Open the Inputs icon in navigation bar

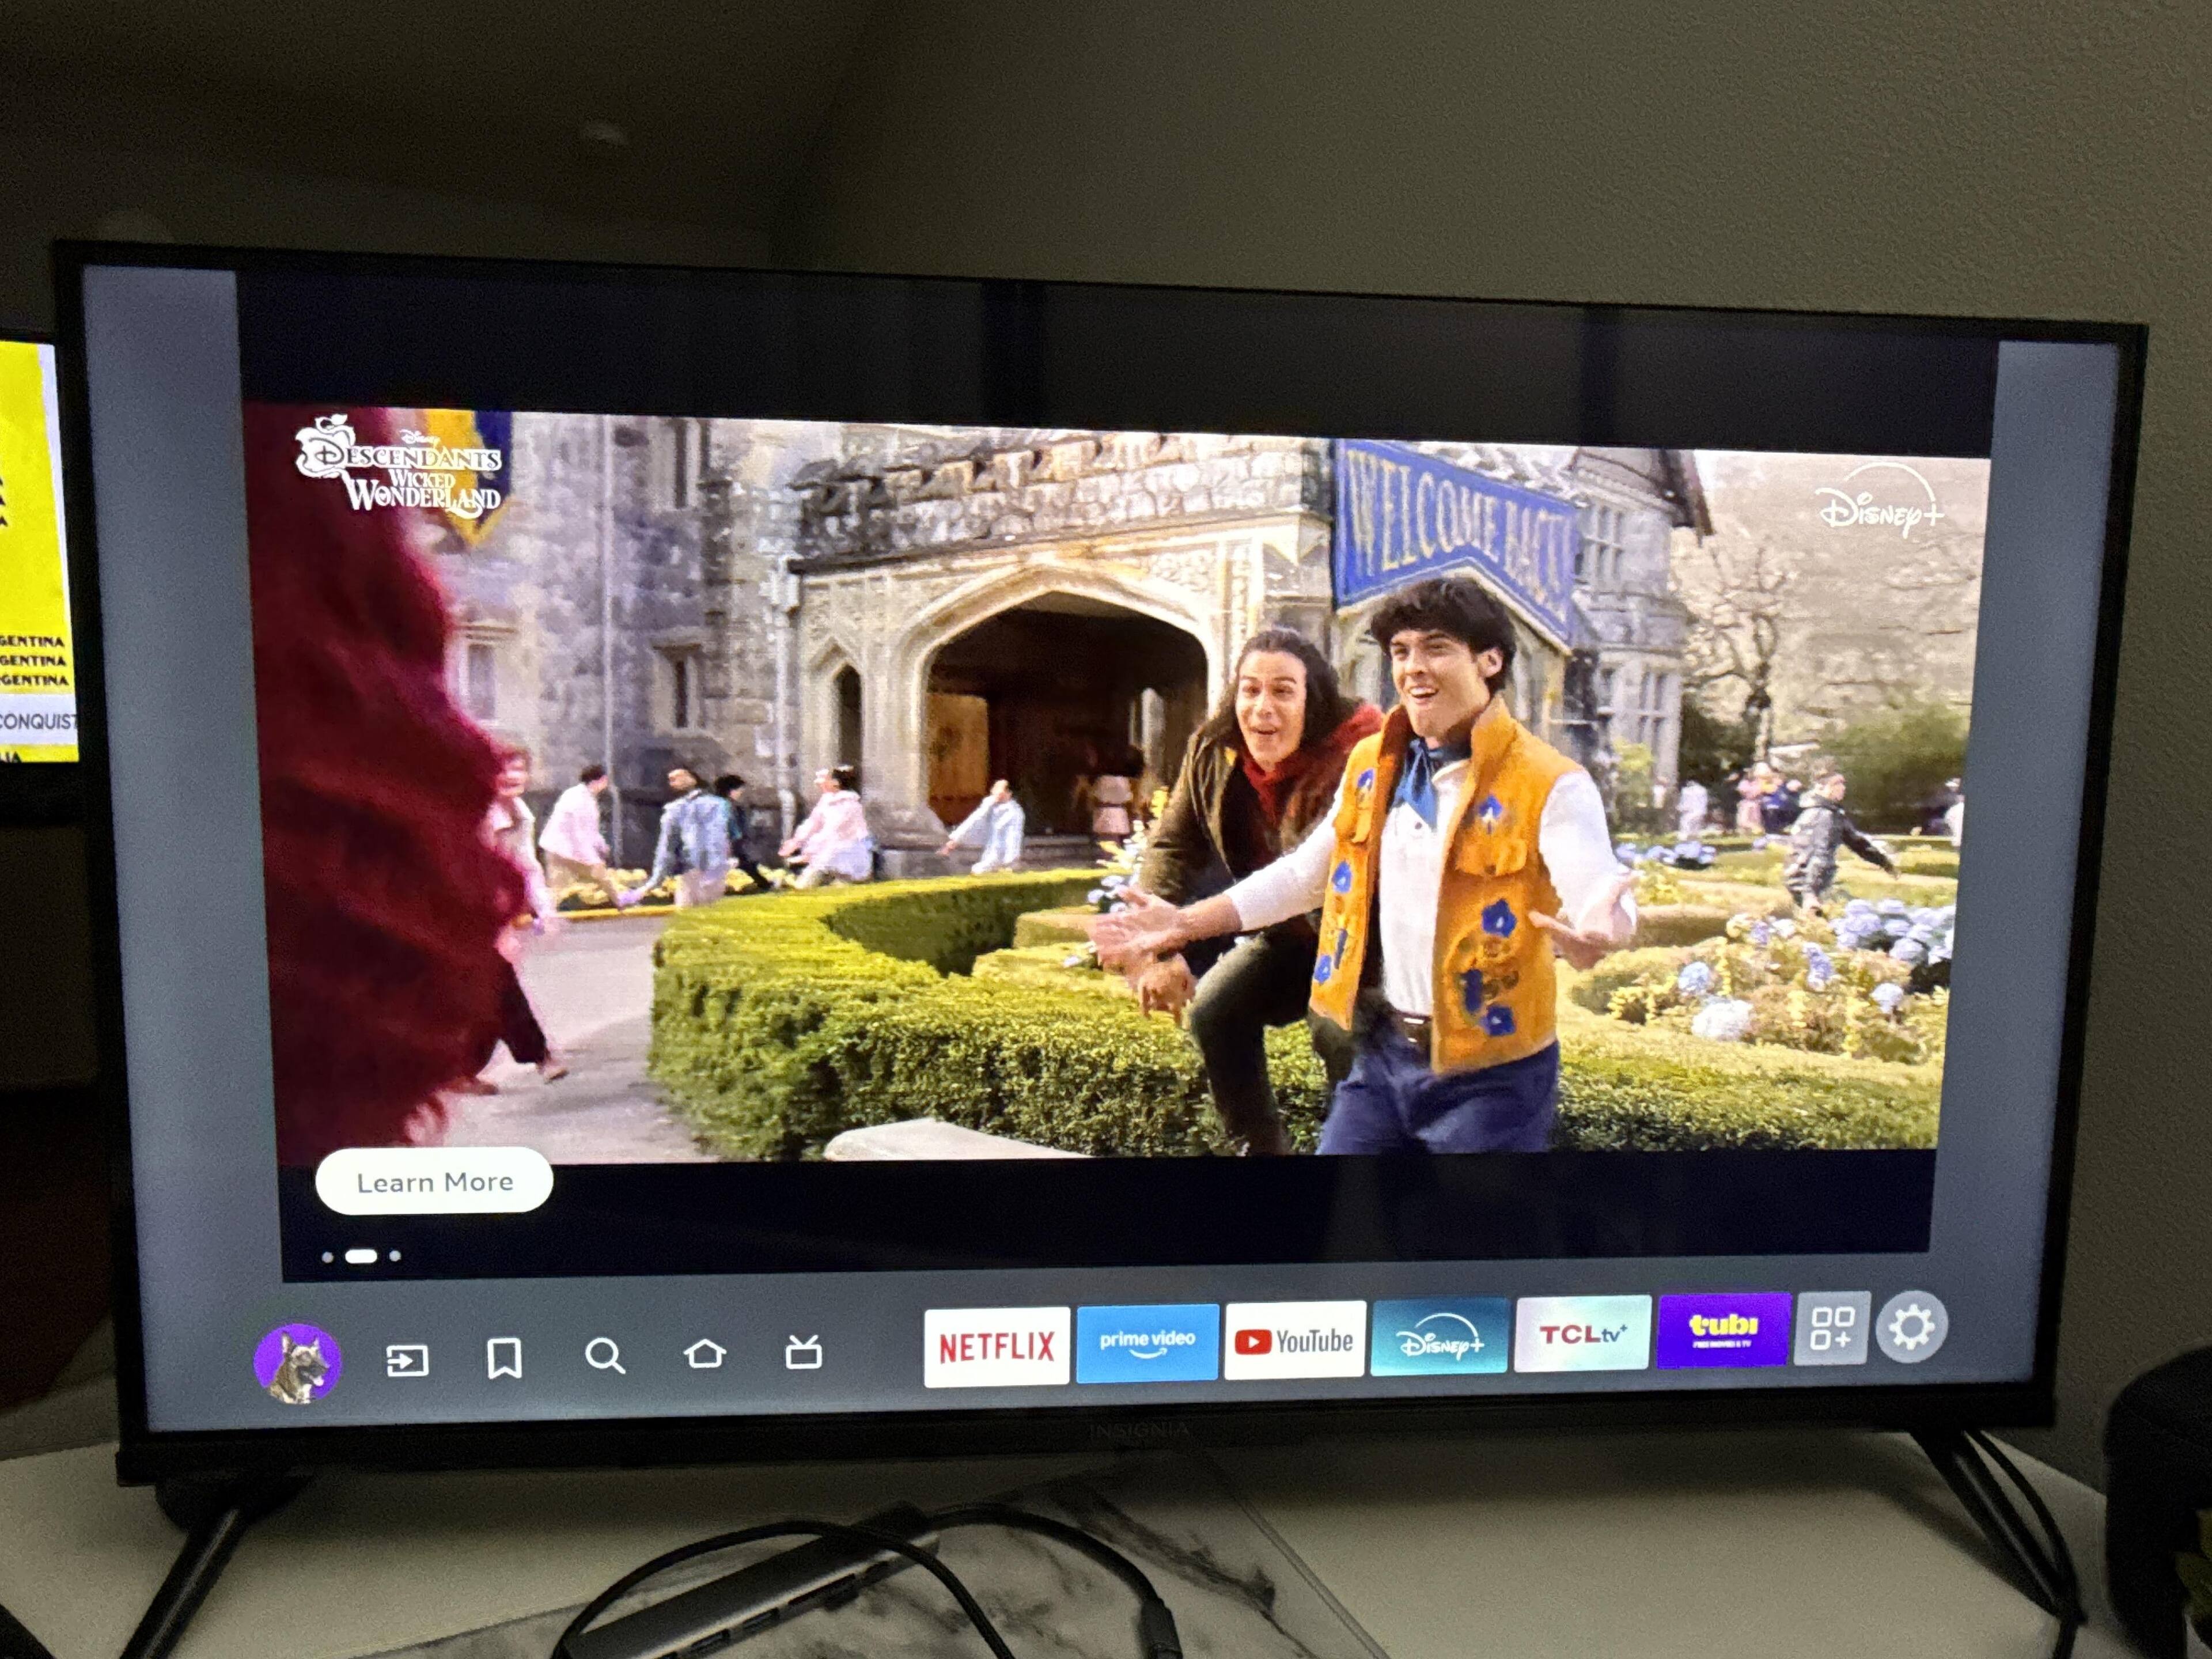tap(407, 1360)
